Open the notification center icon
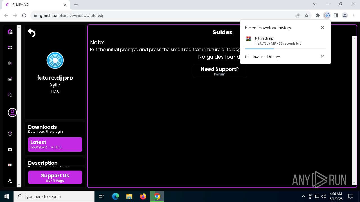 click(x=351, y=196)
